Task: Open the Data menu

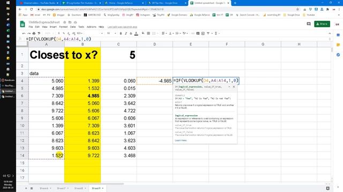Action: [73, 27]
